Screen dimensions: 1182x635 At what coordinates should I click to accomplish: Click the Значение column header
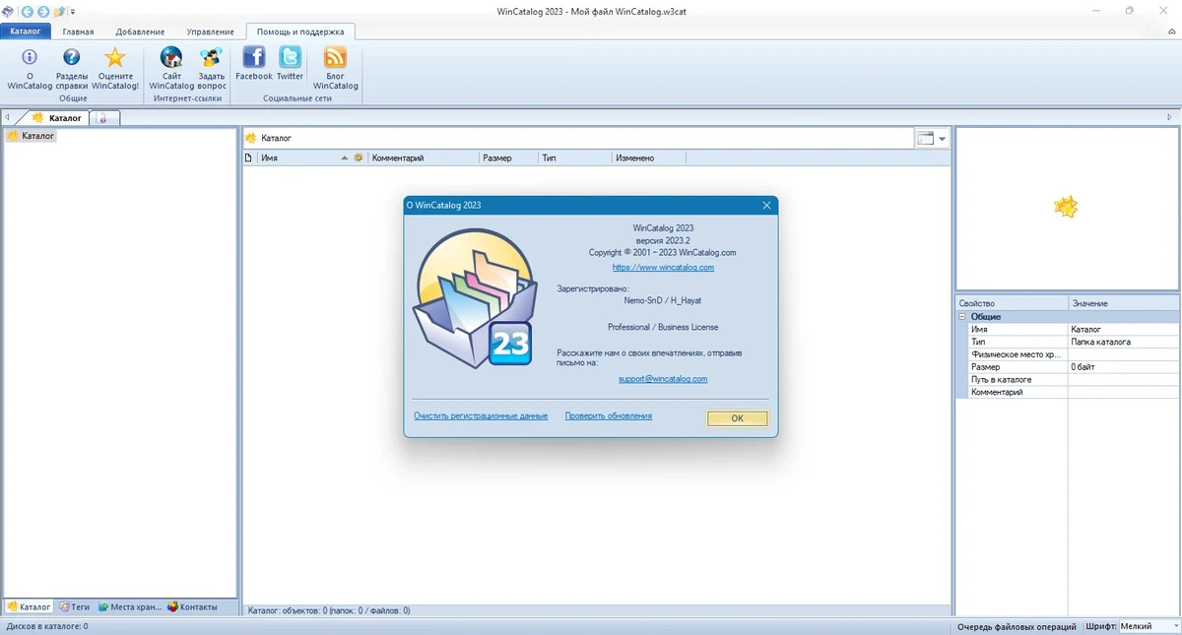(x=1124, y=303)
